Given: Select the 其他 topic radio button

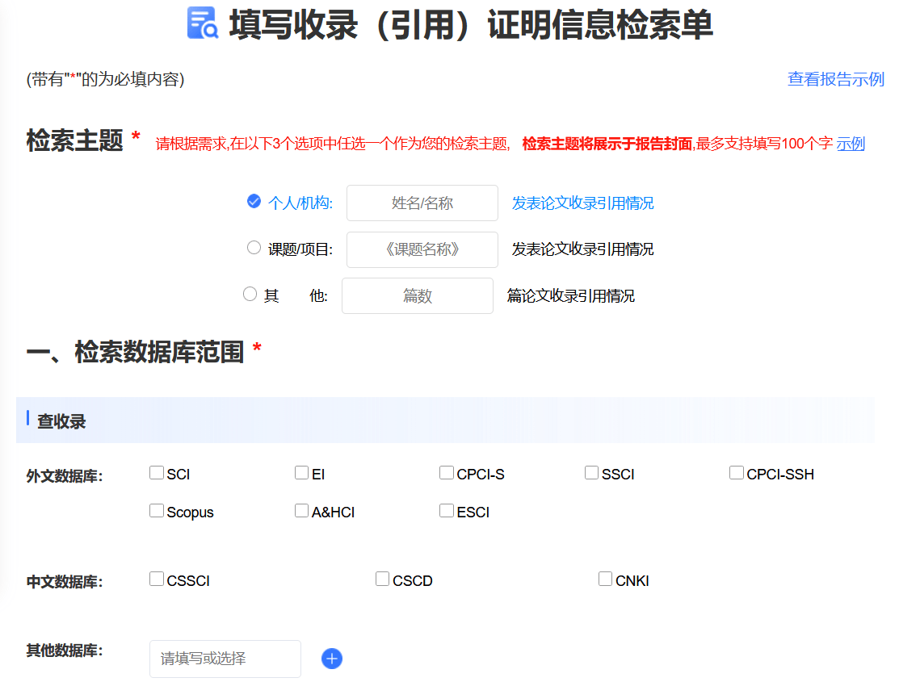Looking at the screenshot, I should coord(250,294).
